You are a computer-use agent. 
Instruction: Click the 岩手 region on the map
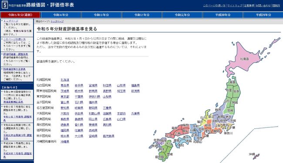[236, 91]
